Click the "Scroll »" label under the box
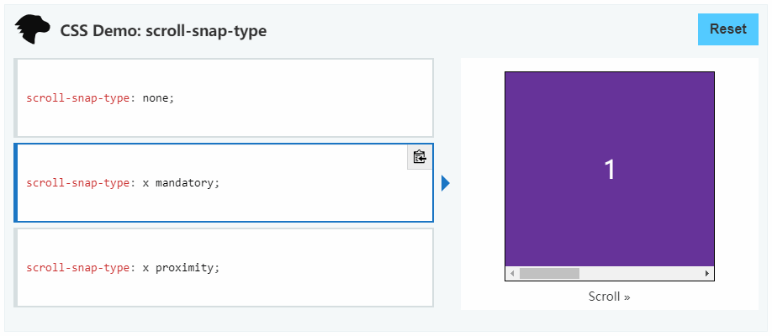The width and height of the screenshot is (772, 336). coord(609,297)
